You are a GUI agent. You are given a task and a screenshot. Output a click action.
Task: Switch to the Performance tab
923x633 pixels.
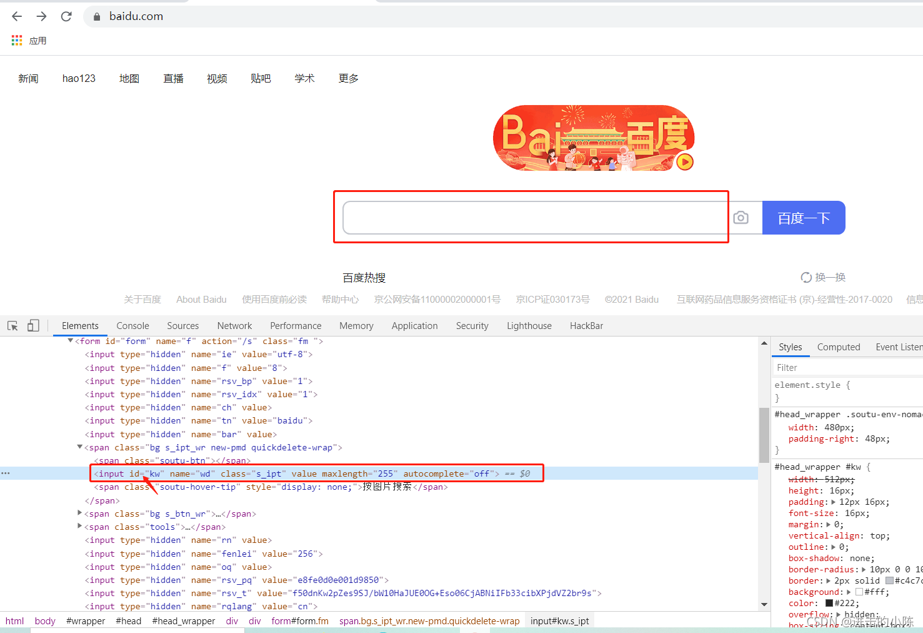pyautogui.click(x=296, y=326)
